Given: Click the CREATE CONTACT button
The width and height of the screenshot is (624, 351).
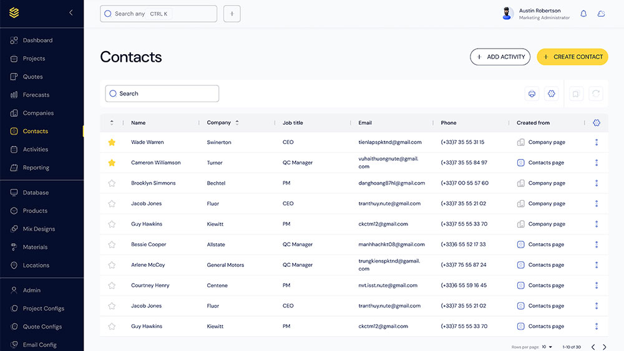Looking at the screenshot, I should point(572,57).
